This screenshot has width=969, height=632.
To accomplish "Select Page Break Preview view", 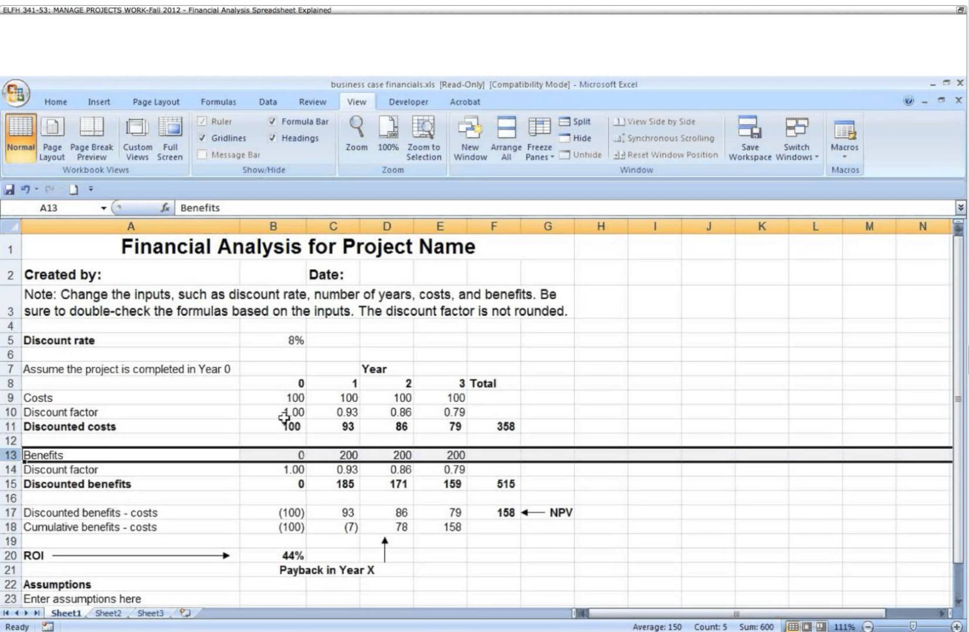I will coord(91,137).
